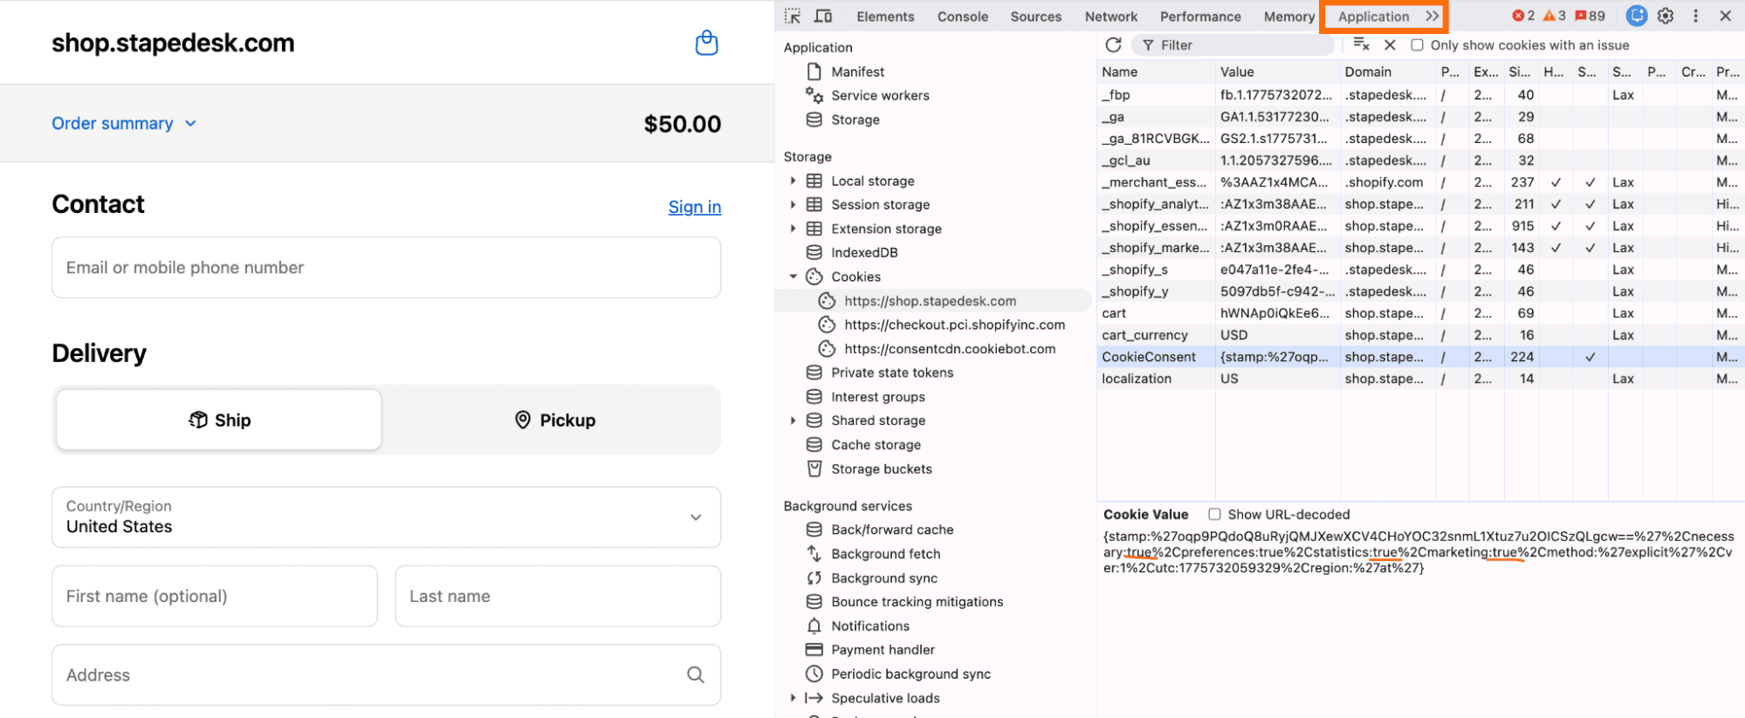Select https://shop.stapedesk.com cookies

(930, 301)
